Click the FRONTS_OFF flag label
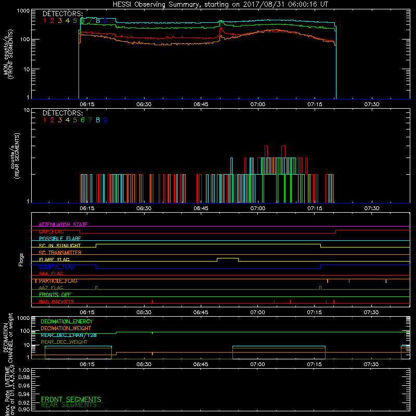Image resolution: width=416 pixels, height=416 pixels. coord(55,295)
